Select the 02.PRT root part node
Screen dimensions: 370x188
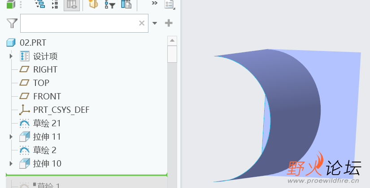click(33, 43)
